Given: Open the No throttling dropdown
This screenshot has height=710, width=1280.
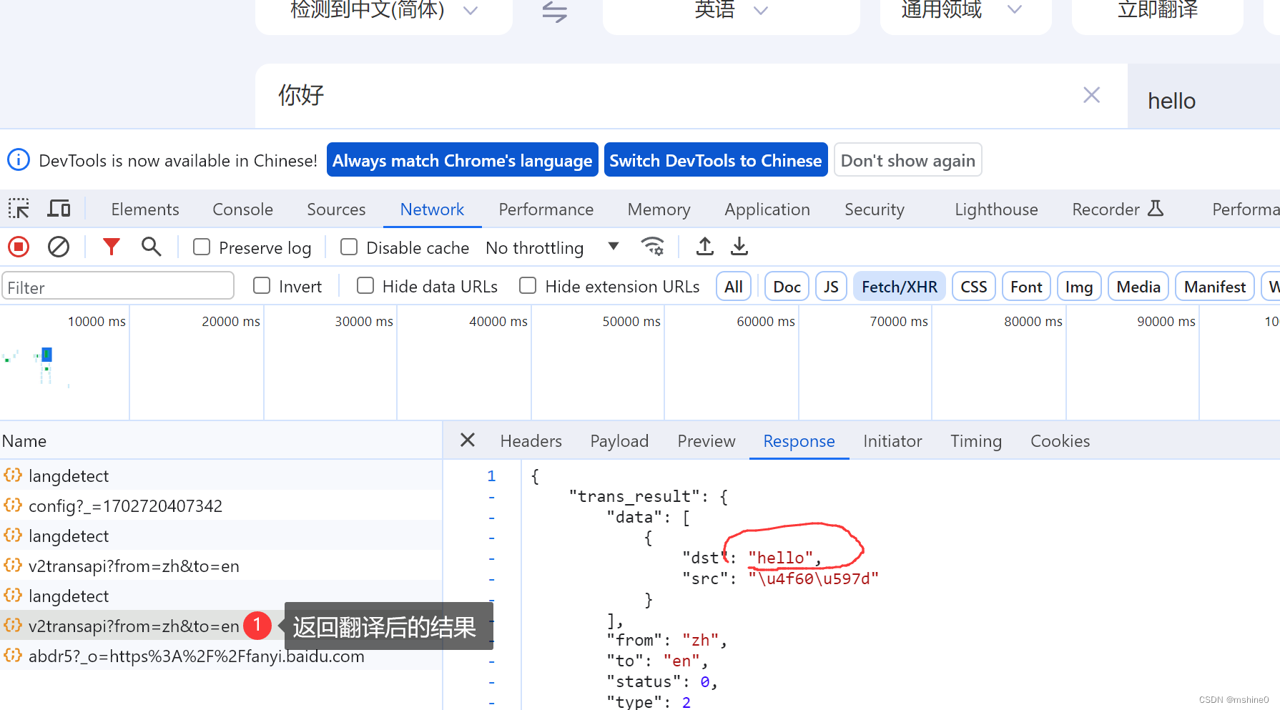Looking at the screenshot, I should click(x=552, y=247).
